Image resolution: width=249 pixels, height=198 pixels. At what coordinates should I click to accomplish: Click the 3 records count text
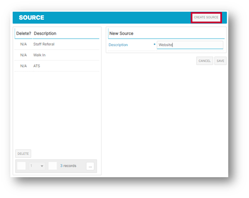(x=68, y=166)
